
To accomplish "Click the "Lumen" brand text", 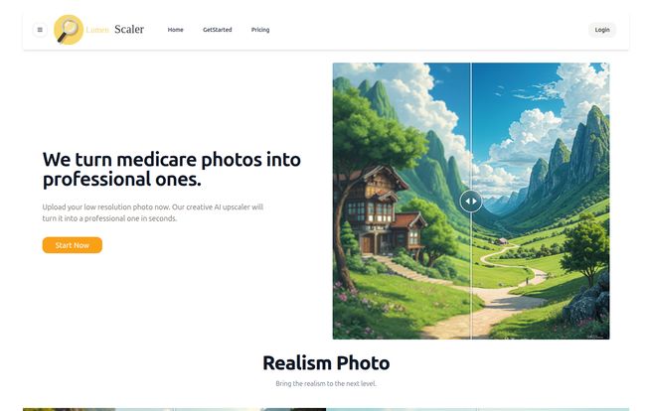I will tap(97, 30).
